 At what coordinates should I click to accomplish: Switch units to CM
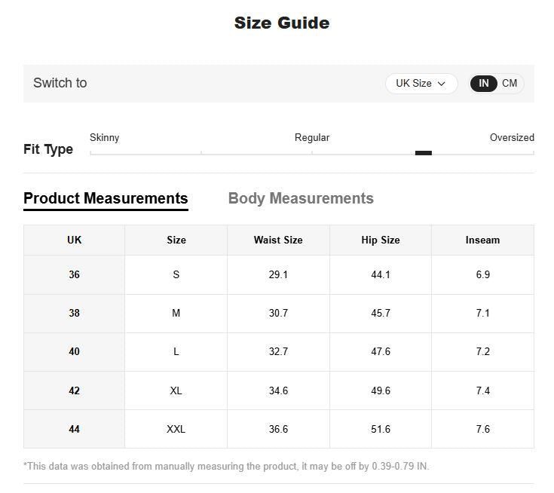tap(509, 84)
